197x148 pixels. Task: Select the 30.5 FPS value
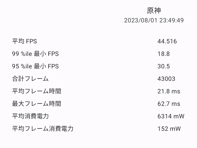[164, 66]
